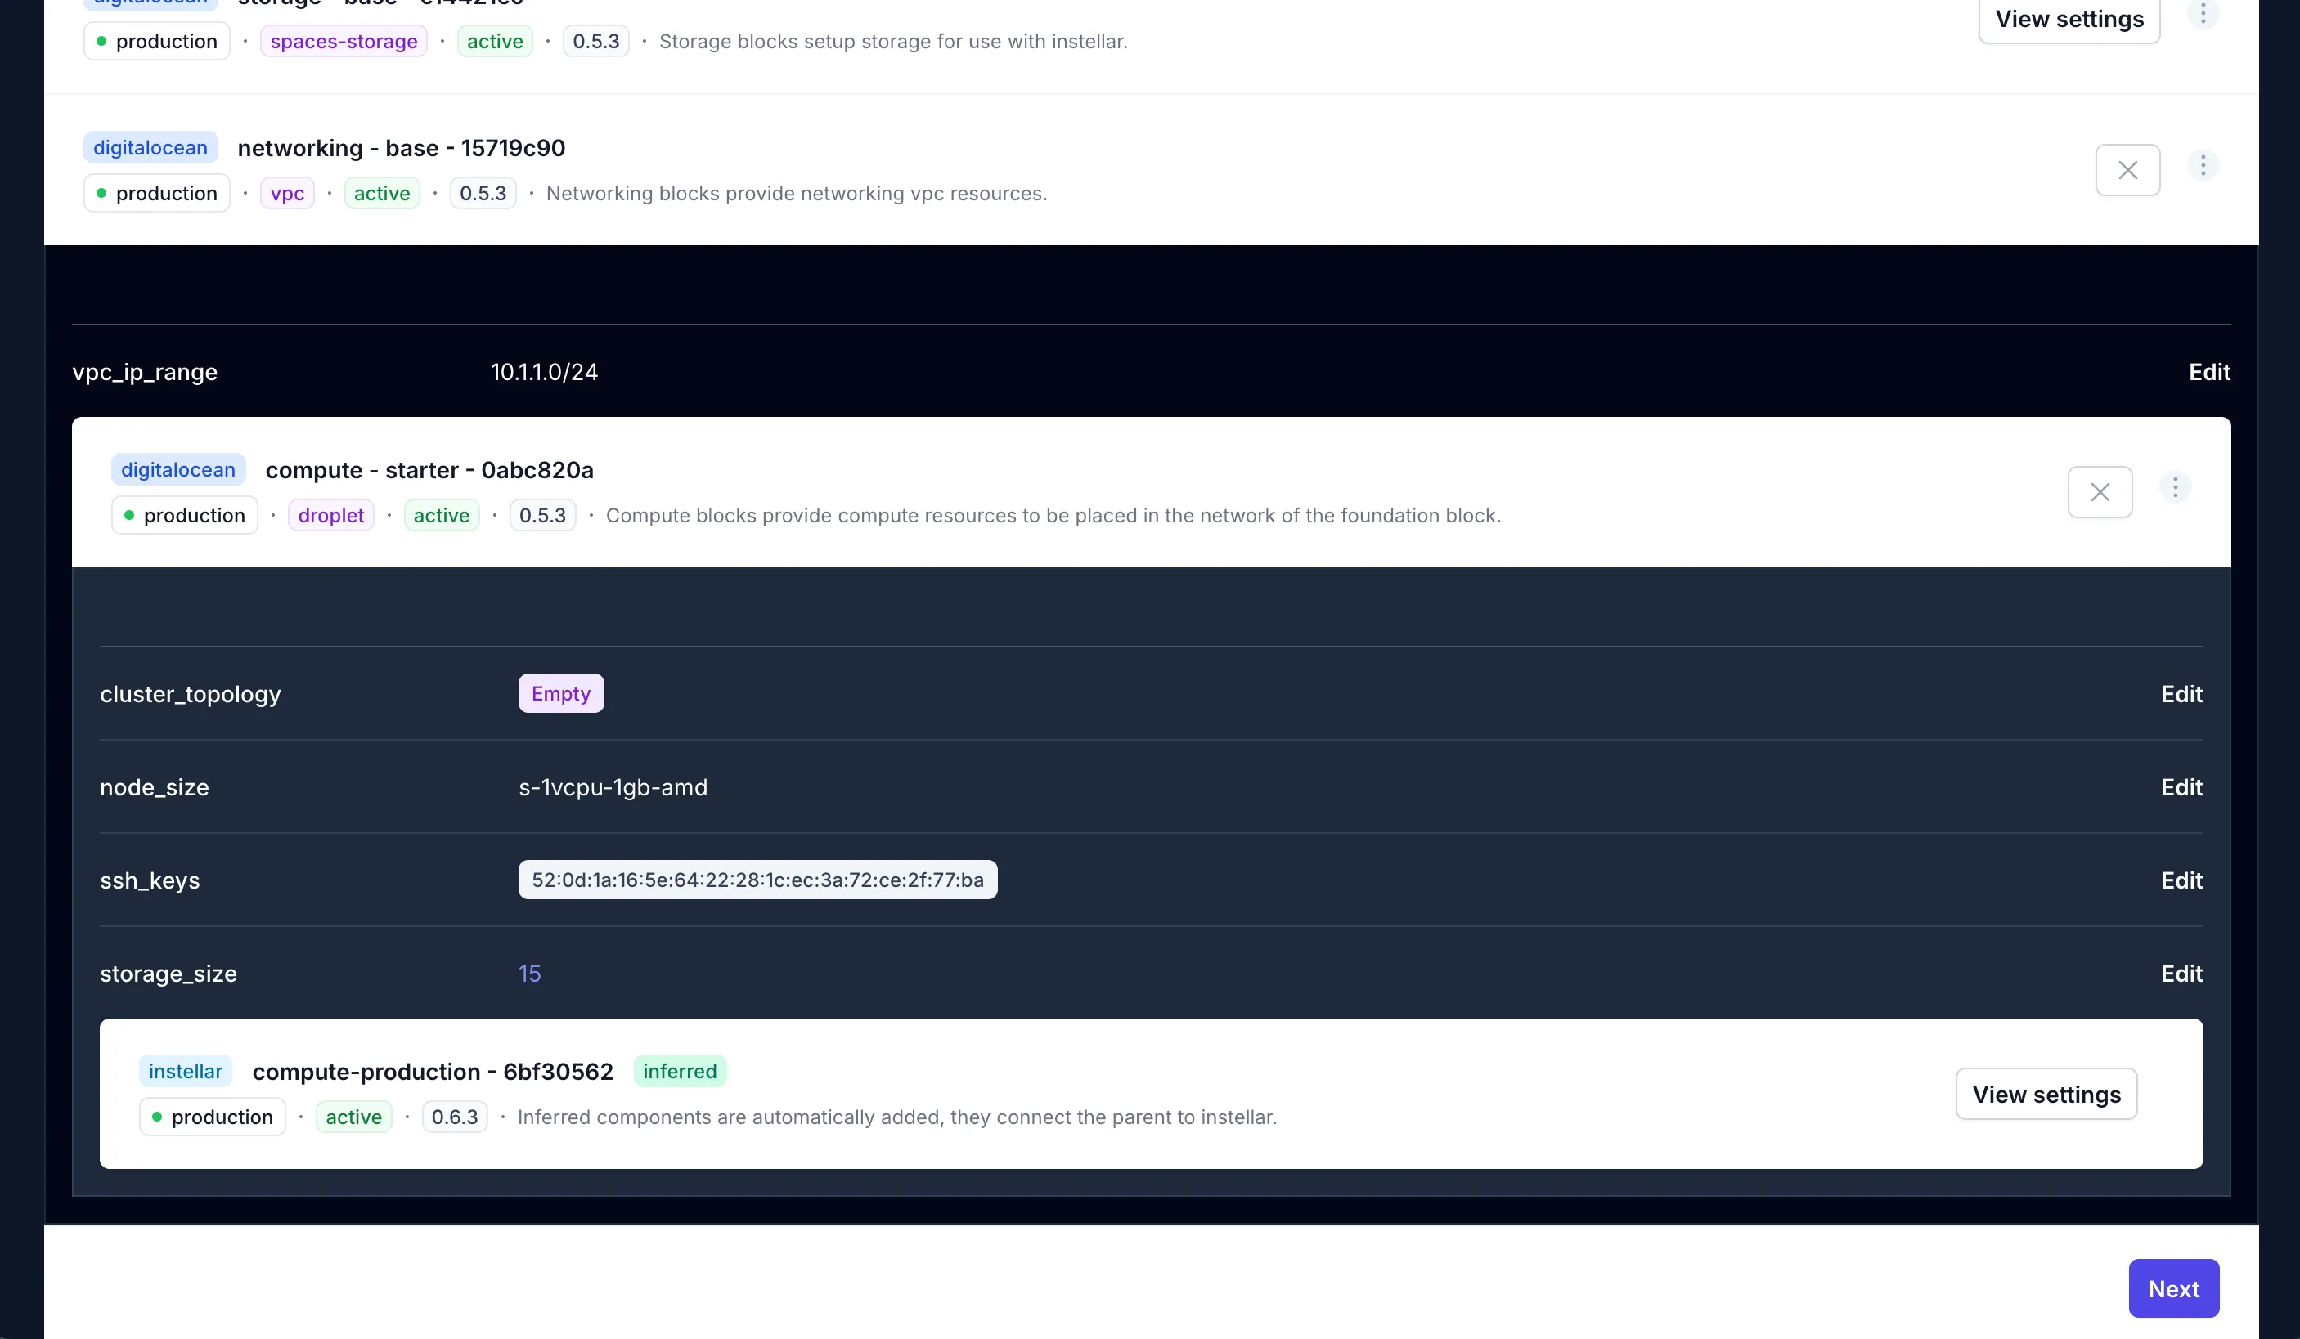Click the three-dot menu for compute block
This screenshot has height=1339, width=2300.
pos(2176,490)
